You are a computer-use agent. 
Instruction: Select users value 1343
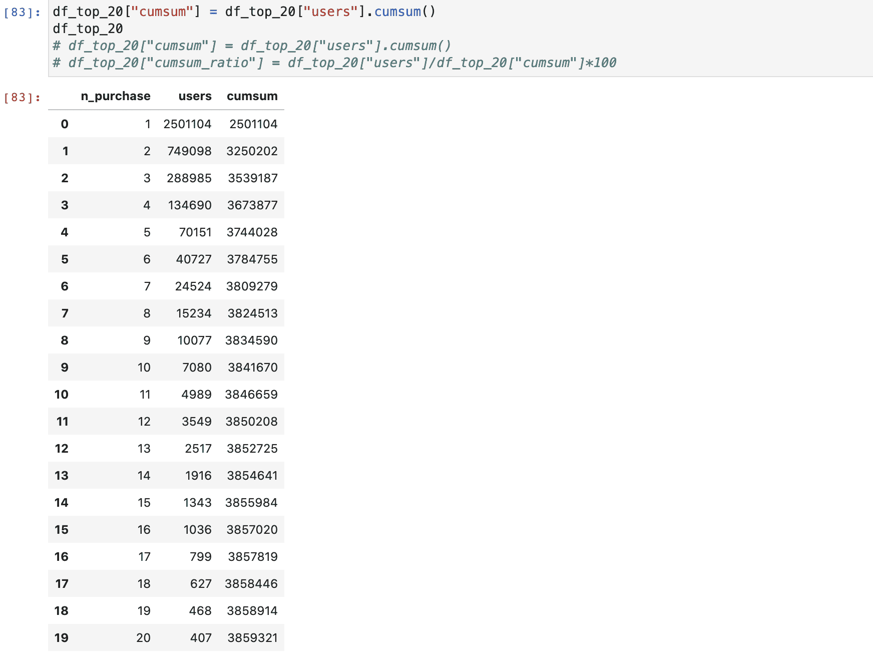point(198,503)
